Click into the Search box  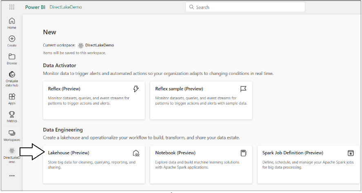click(245, 7)
